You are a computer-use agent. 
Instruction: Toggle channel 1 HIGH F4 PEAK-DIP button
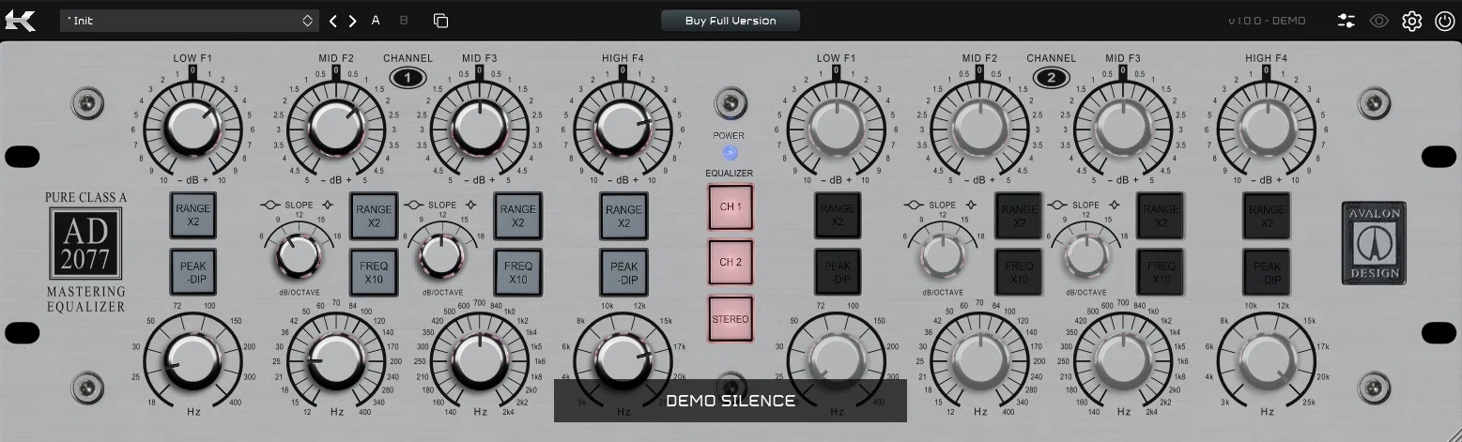click(x=624, y=272)
